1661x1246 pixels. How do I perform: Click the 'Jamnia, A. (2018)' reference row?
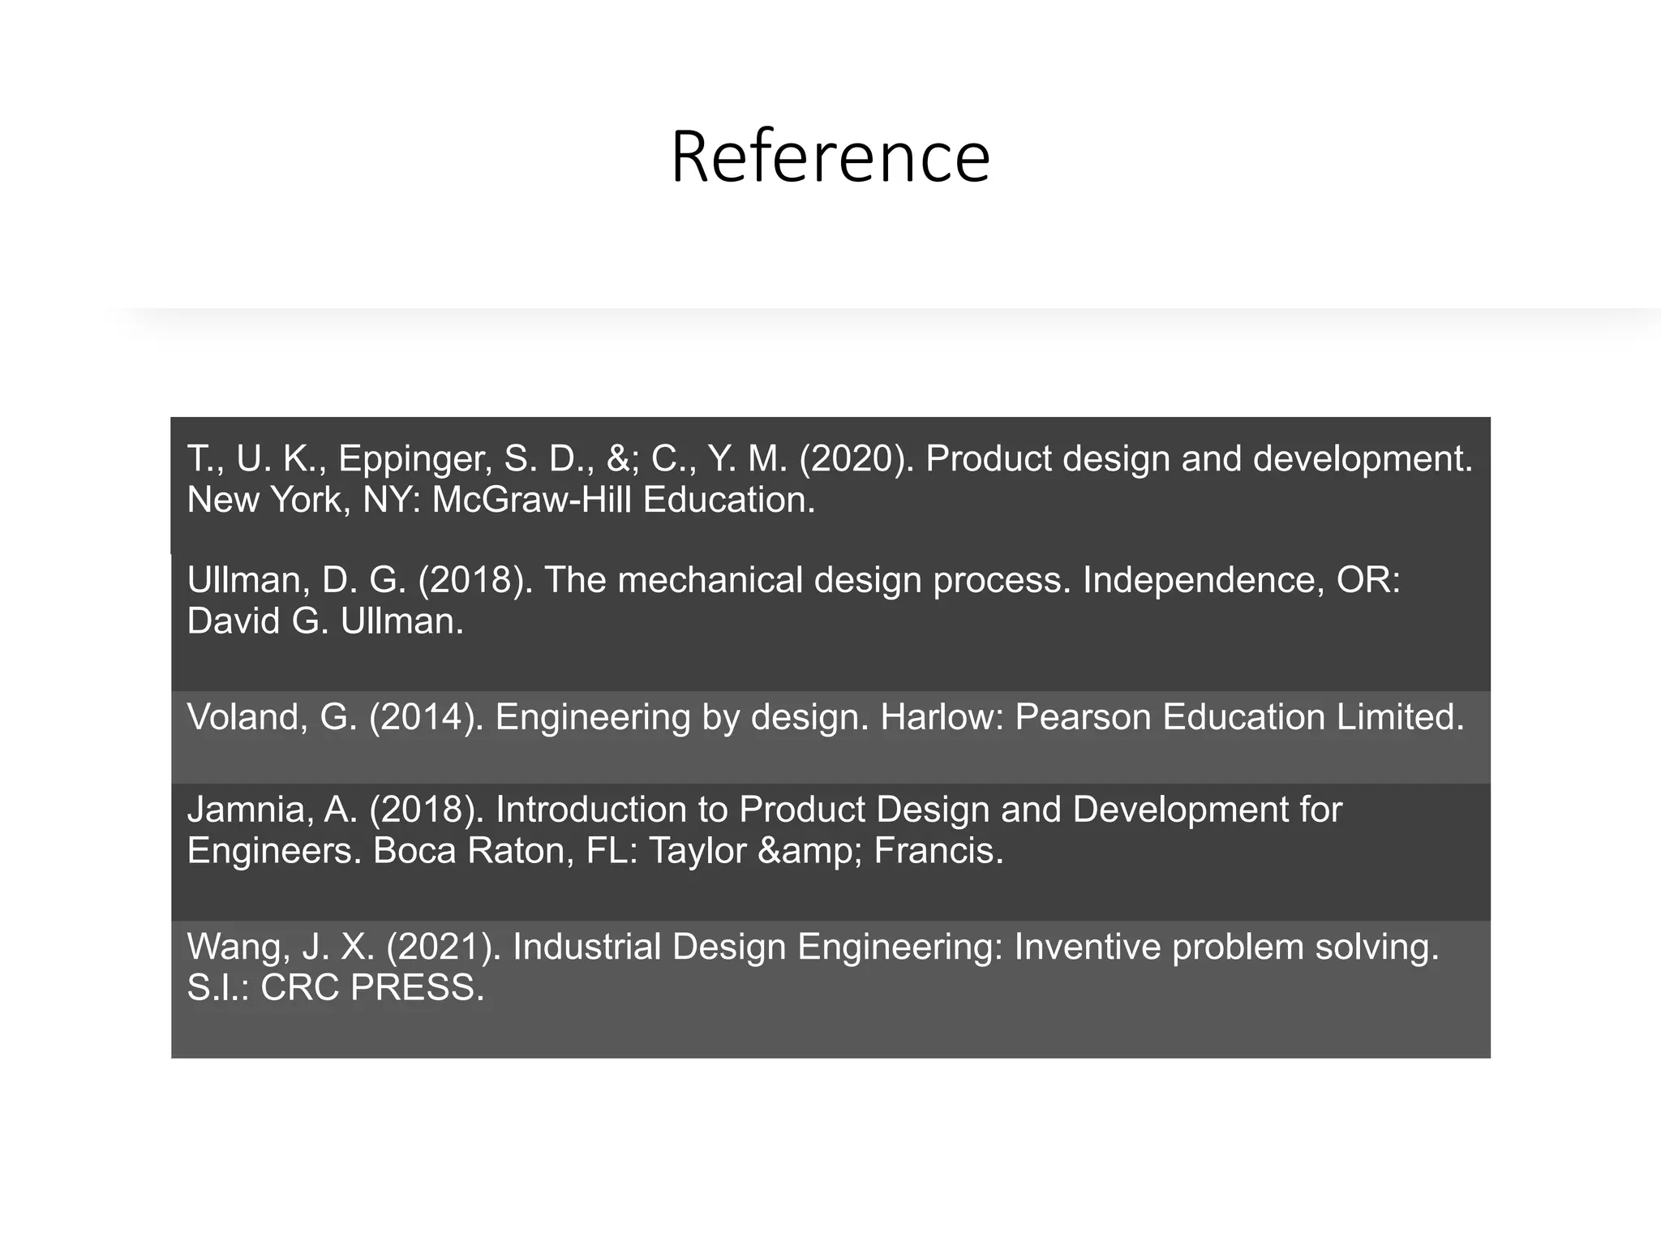[830, 852]
